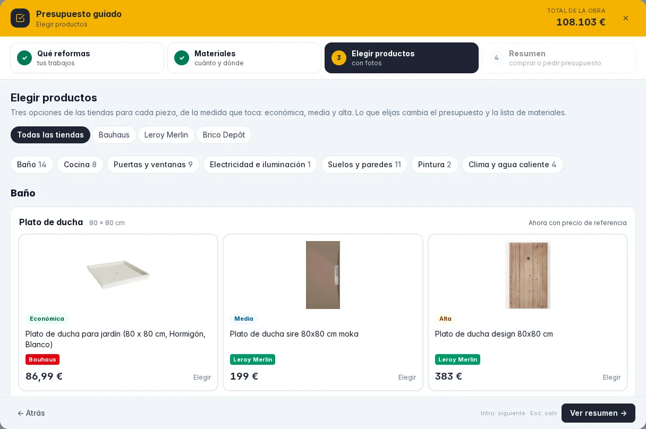Click the Plato de ducha section heading
This screenshot has width=646, height=429.
51,222
